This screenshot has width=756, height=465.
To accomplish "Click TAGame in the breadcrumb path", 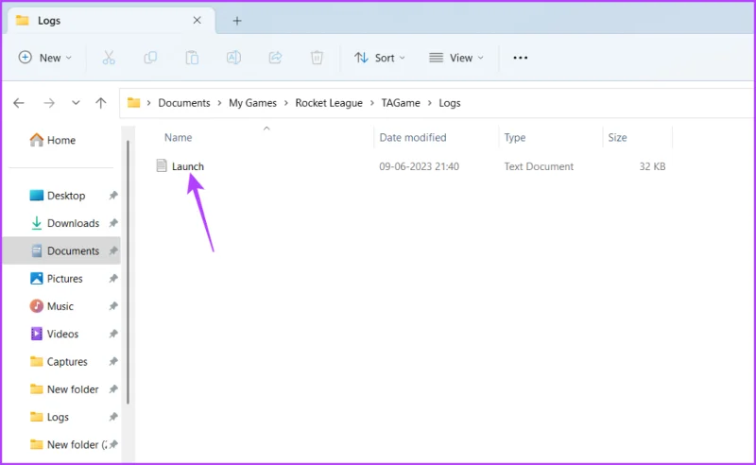I will pyautogui.click(x=401, y=103).
